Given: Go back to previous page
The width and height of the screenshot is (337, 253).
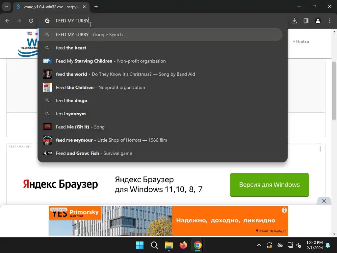Looking at the screenshot, I should [x=7, y=21].
